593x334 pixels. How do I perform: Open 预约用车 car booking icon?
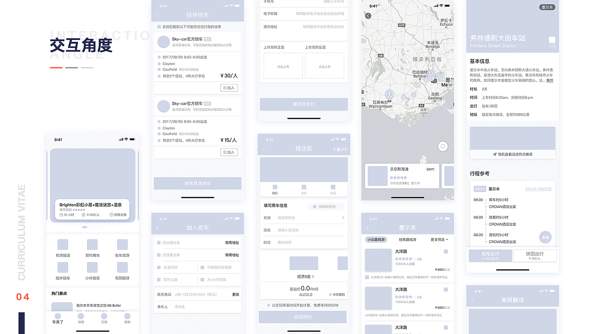[92, 244]
